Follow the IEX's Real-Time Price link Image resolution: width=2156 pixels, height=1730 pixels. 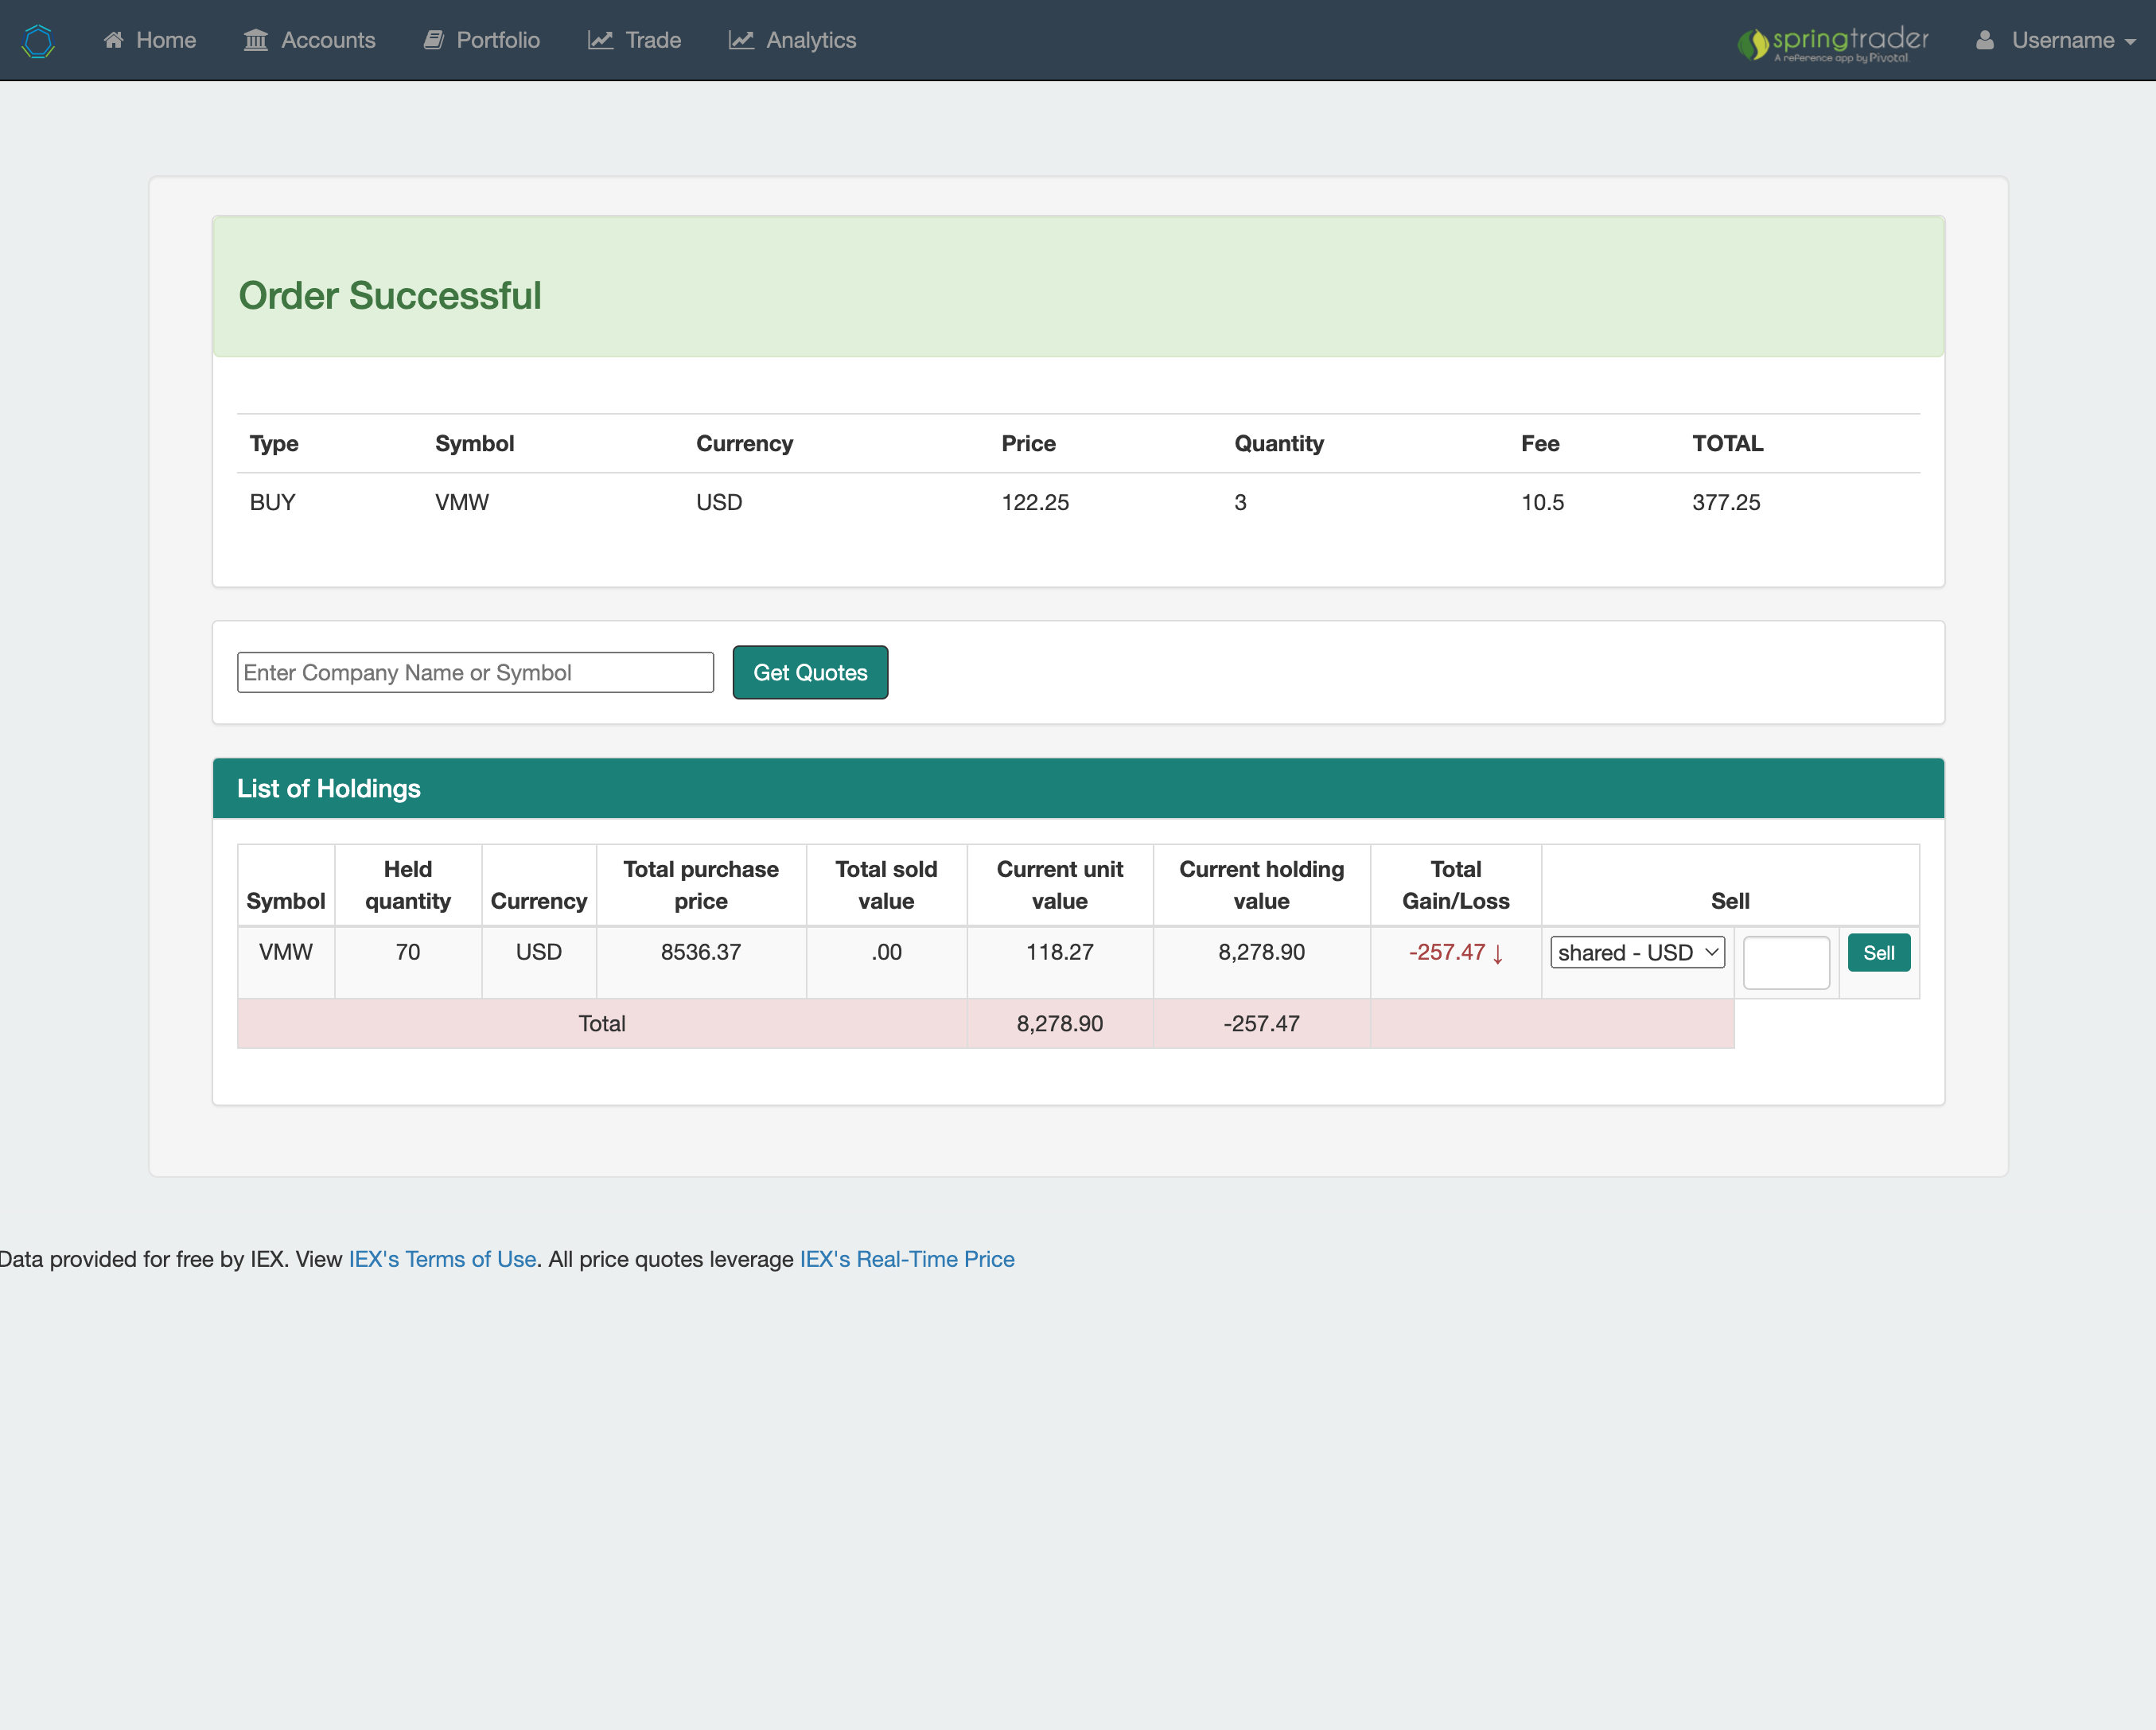[906, 1259]
